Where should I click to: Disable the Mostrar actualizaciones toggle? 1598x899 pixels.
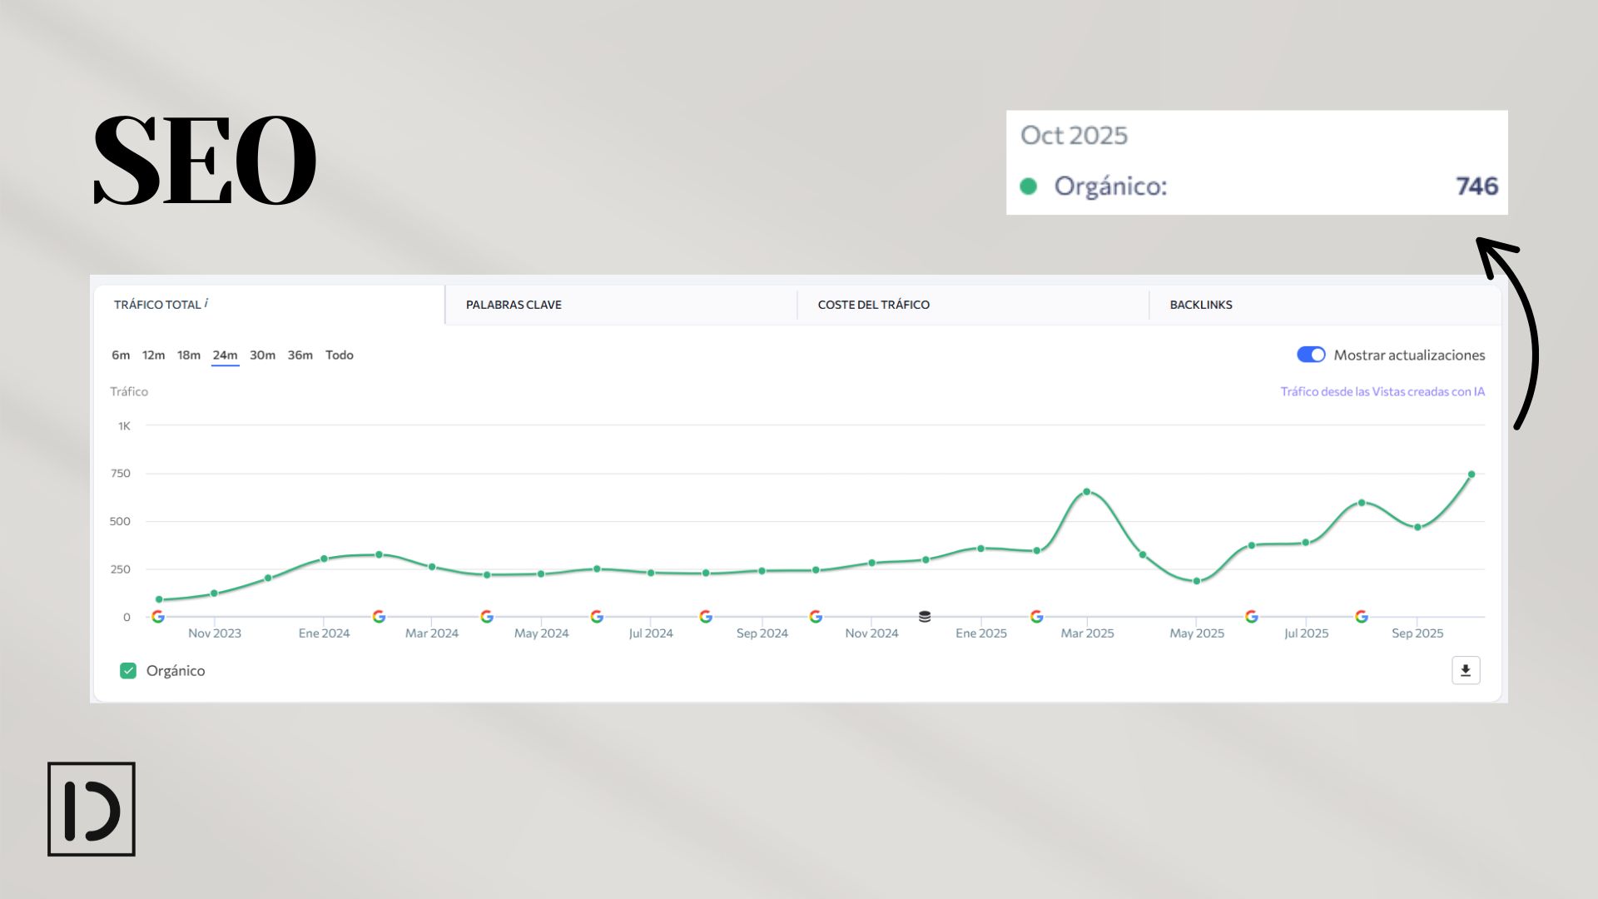1311,355
